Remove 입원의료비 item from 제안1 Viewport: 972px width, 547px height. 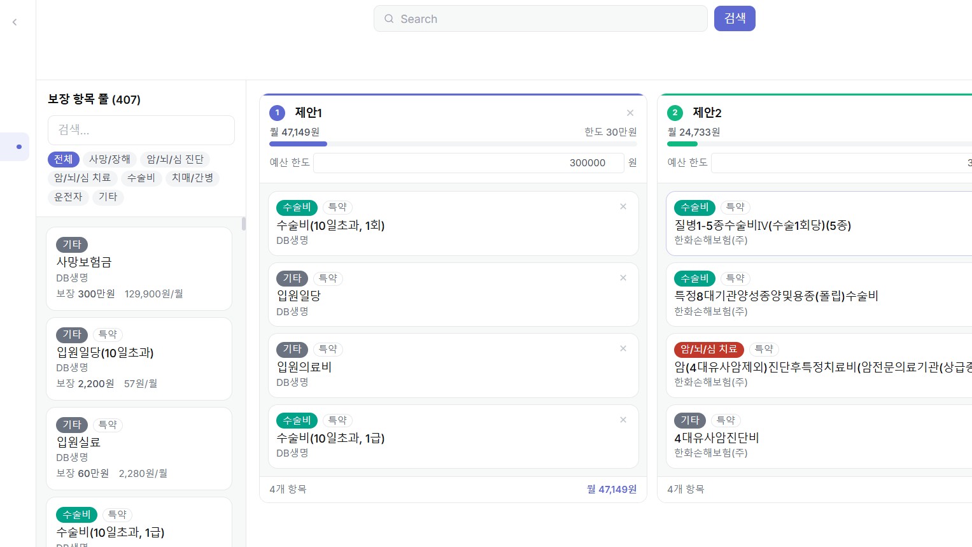point(623,348)
